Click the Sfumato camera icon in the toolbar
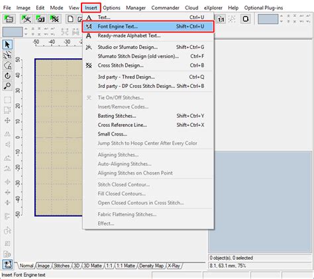This screenshot has height=279, width=314. (40, 19)
